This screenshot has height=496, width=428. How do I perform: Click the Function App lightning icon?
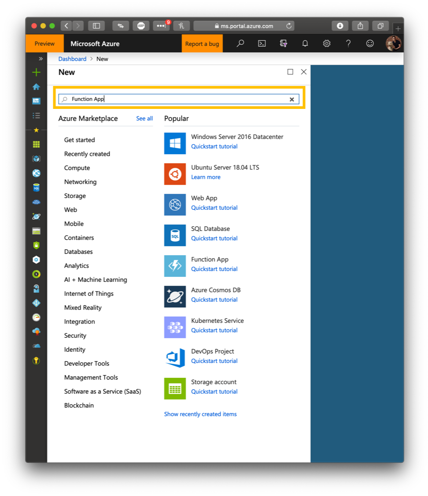point(175,266)
